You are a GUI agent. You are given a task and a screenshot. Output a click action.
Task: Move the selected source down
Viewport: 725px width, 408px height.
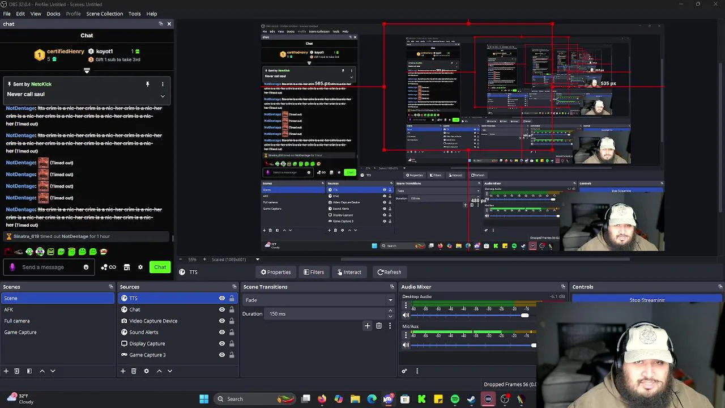[169, 371]
